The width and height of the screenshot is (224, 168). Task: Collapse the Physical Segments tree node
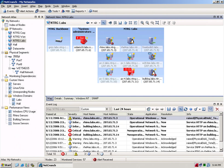(x=3, y=53)
